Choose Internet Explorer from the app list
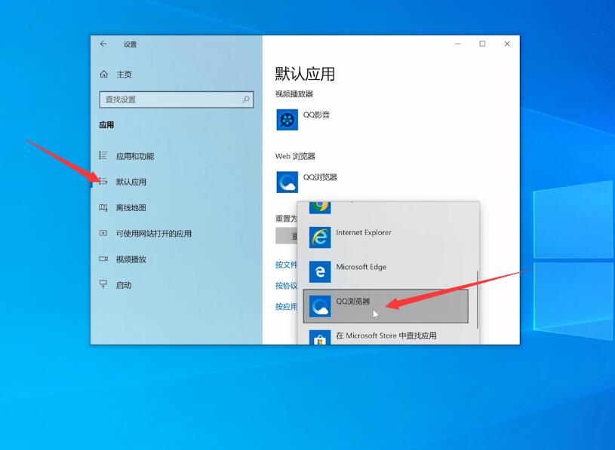The width and height of the screenshot is (615, 450). point(386,237)
